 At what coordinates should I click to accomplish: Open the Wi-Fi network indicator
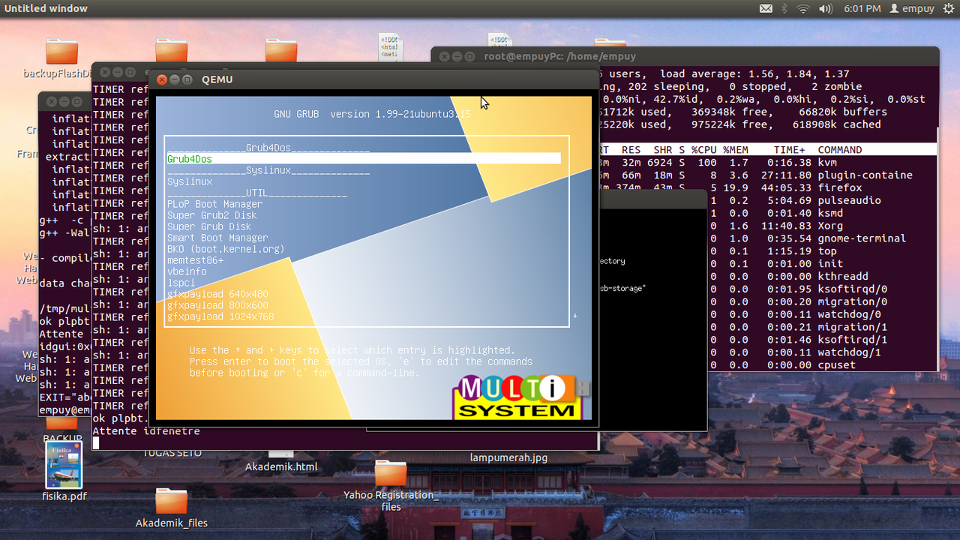point(803,8)
